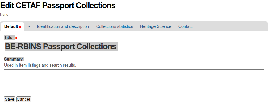Image resolution: width=275 pixels, height=106 pixels.
Task: Click the red required marker beside Title
Action: pyautogui.click(x=17, y=38)
